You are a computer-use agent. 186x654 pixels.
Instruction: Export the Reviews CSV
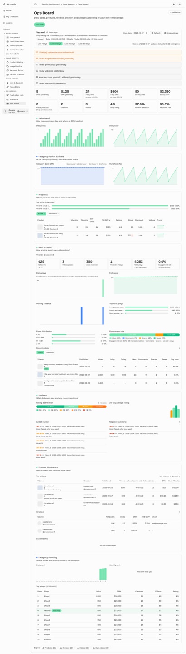[x=67, y=648]
